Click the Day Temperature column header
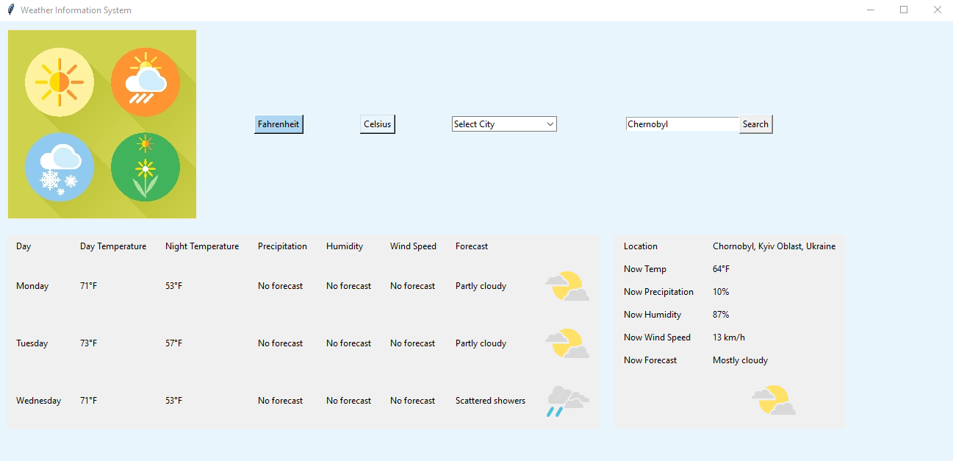 113,246
